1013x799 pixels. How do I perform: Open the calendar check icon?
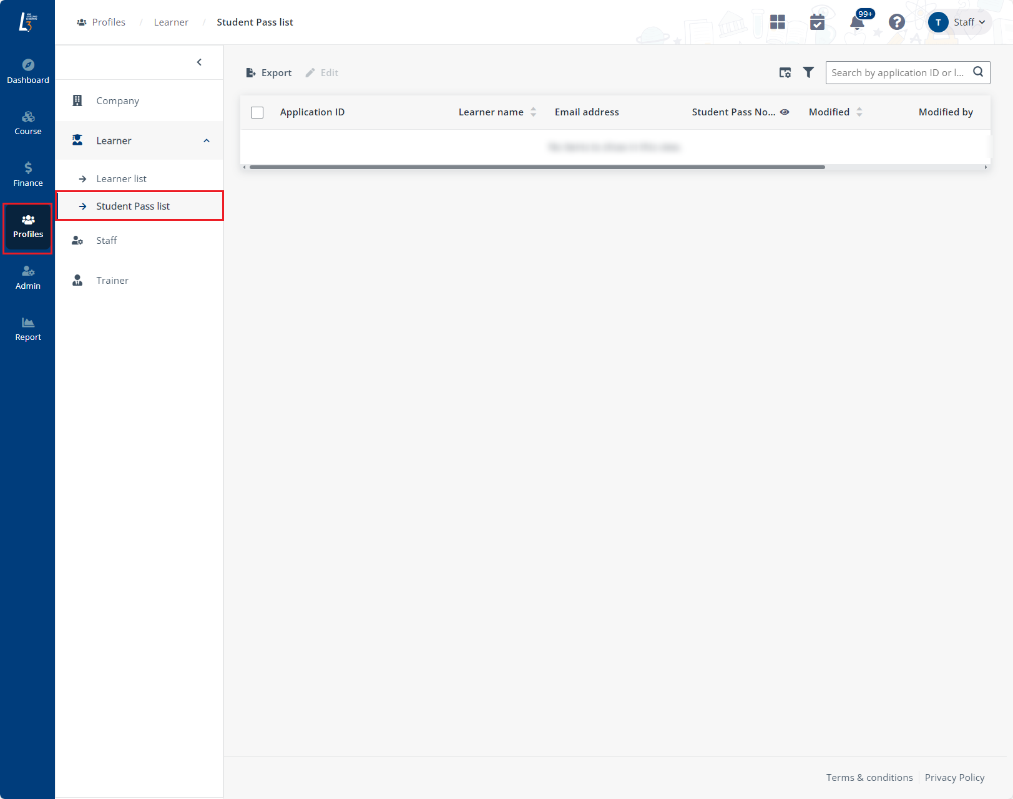pos(817,22)
